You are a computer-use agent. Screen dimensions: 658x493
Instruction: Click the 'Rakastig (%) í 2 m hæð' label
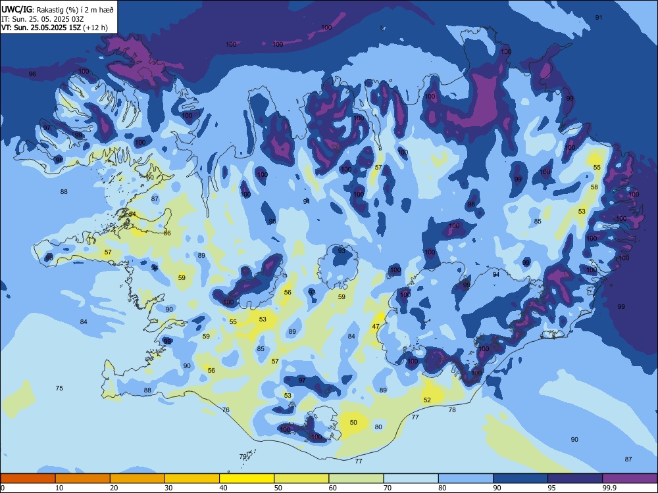75,10
